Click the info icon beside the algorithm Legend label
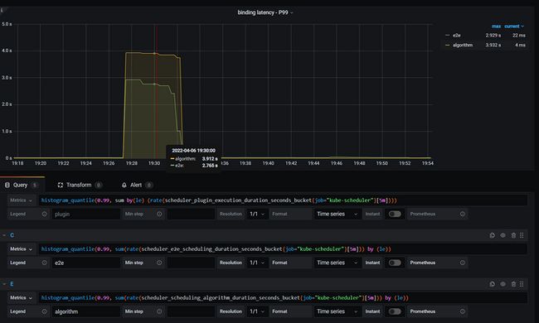The width and height of the screenshot is (539, 323). point(44,311)
